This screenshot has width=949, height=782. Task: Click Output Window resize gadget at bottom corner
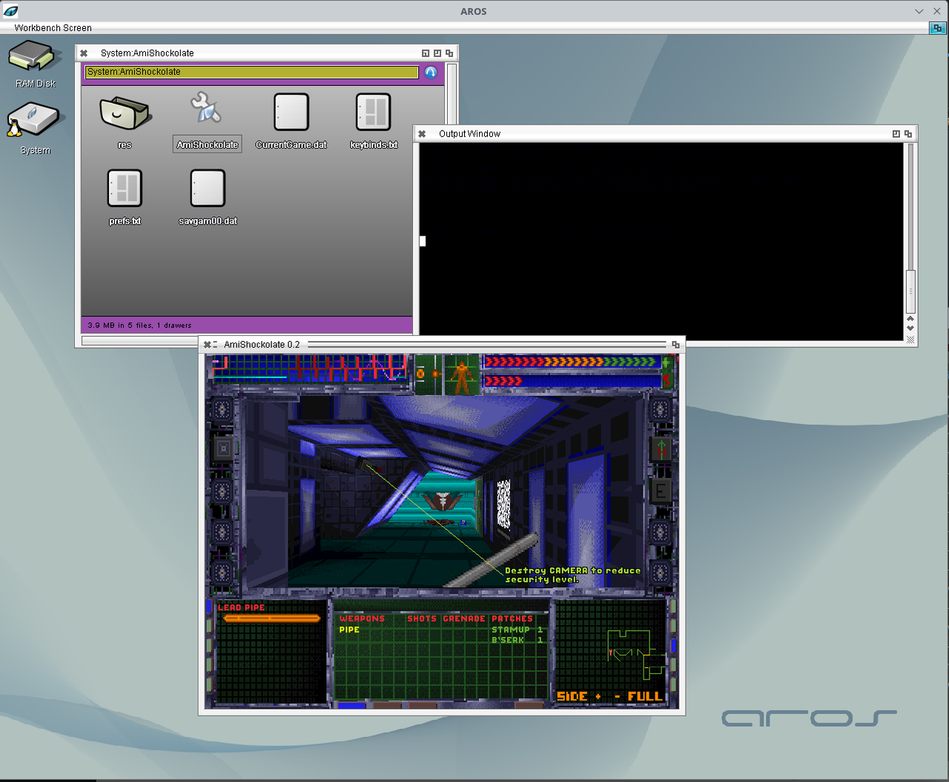pos(910,339)
